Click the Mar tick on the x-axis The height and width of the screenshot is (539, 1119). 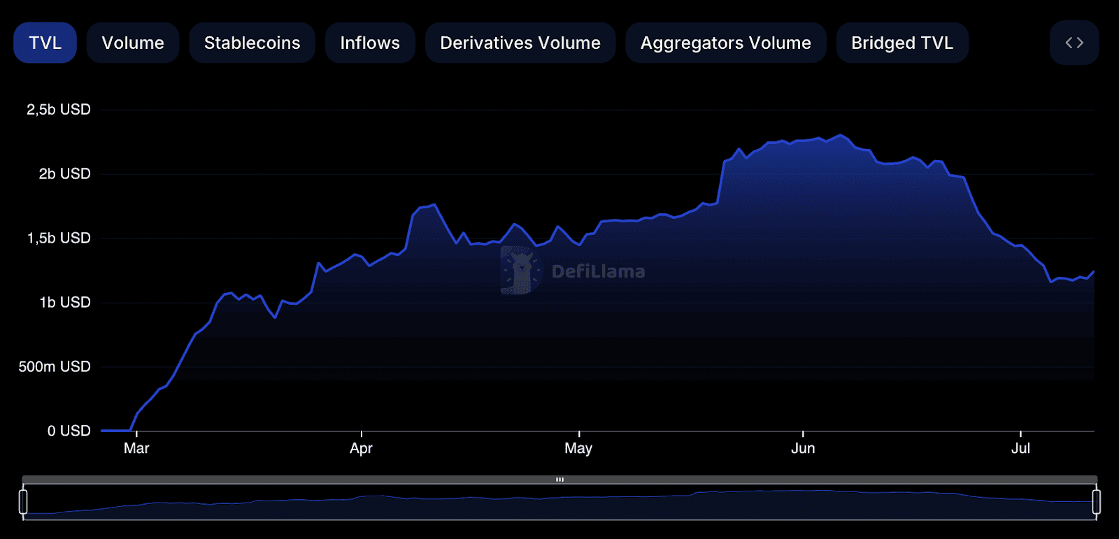136,448
